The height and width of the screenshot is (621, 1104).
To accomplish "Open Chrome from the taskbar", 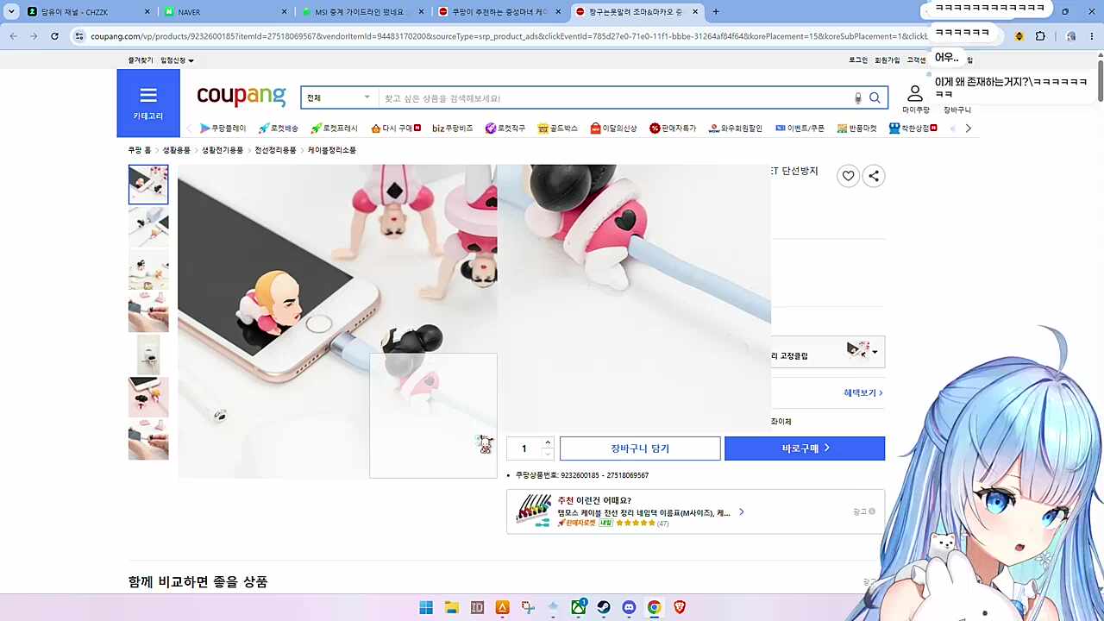I will (655, 607).
